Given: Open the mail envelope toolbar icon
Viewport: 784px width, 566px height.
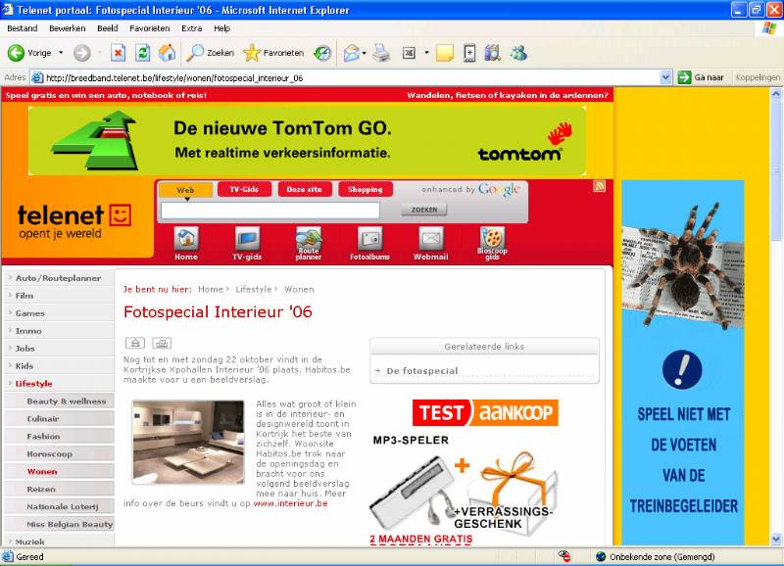Looking at the screenshot, I should (352, 53).
